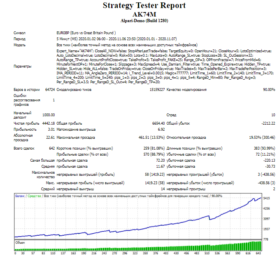Viewport: 277px width, 255px height.
Task: Click the 323 trade-number axis label
Action: point(135,253)
